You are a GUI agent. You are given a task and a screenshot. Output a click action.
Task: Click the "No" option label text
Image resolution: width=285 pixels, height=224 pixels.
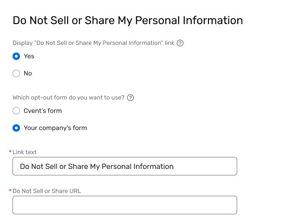coord(28,74)
